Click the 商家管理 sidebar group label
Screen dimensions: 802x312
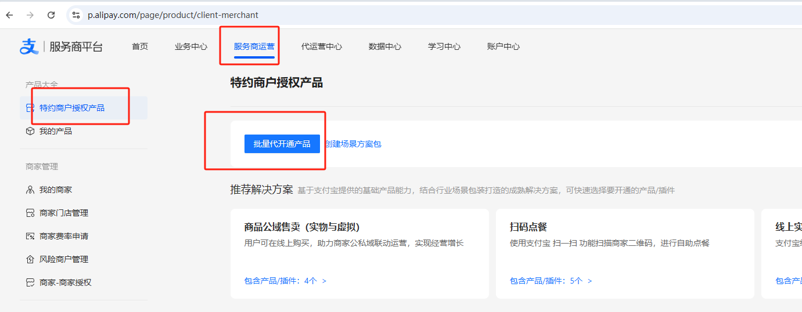42,166
